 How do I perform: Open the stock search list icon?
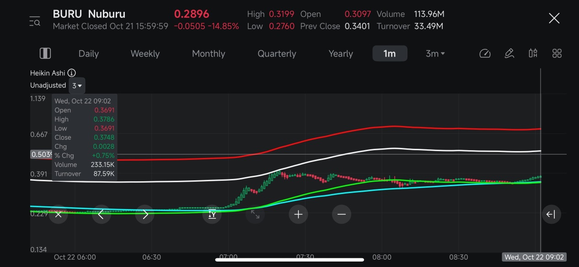(35, 21)
